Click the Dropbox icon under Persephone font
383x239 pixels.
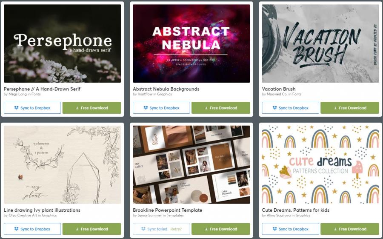(16, 108)
